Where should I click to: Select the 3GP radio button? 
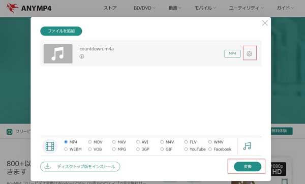(138, 149)
